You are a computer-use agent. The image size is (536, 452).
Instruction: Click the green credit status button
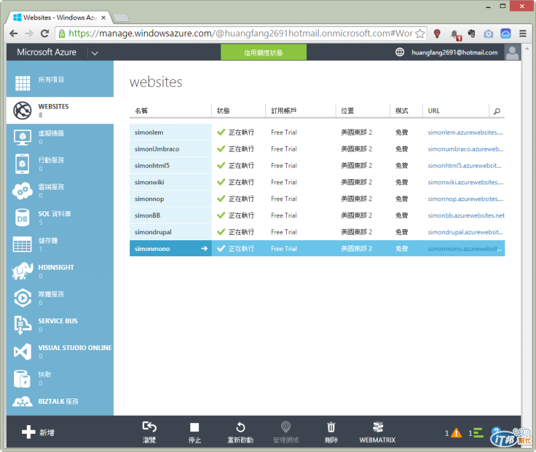[263, 52]
